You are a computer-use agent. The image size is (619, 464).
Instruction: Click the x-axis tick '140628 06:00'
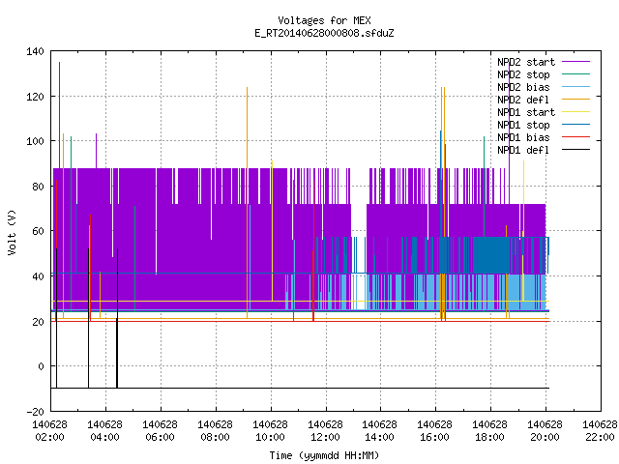tap(160, 431)
